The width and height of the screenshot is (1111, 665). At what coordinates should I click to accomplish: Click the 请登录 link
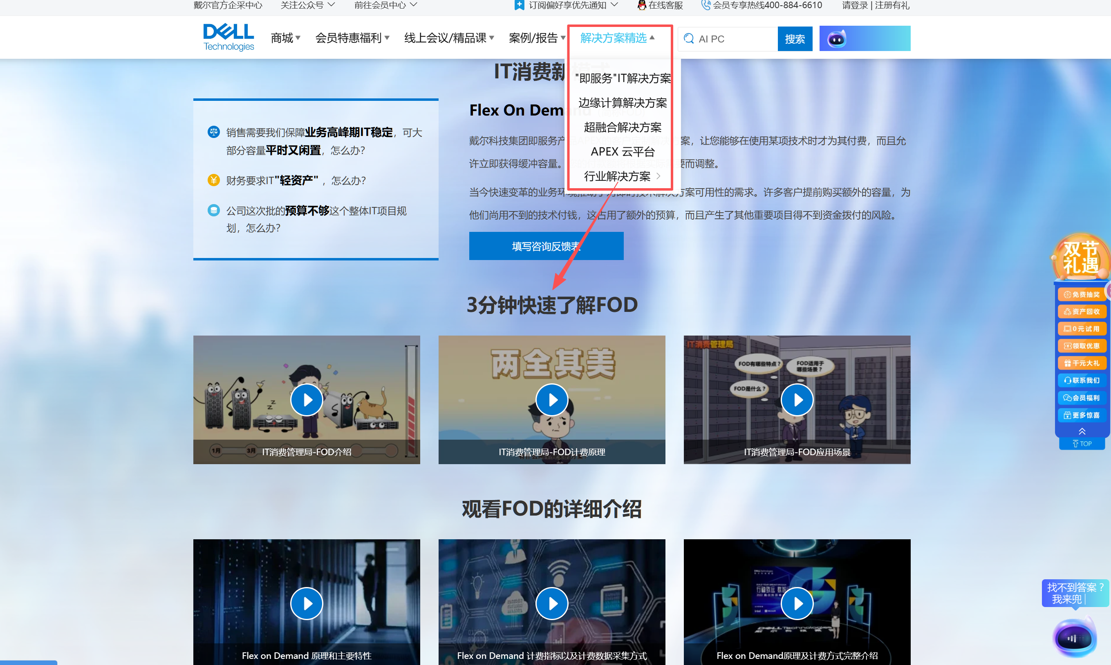855,5
